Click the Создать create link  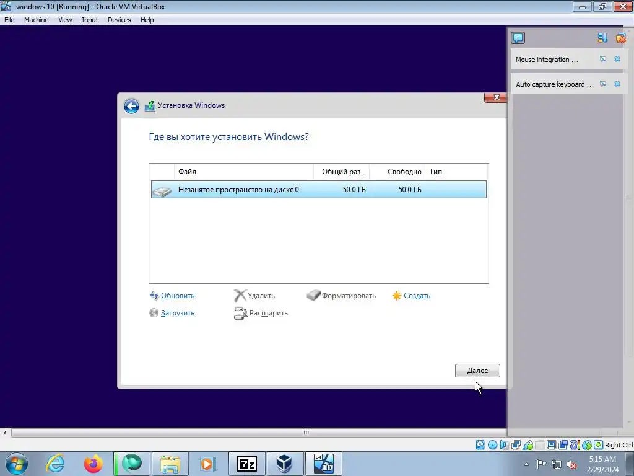[411, 296]
